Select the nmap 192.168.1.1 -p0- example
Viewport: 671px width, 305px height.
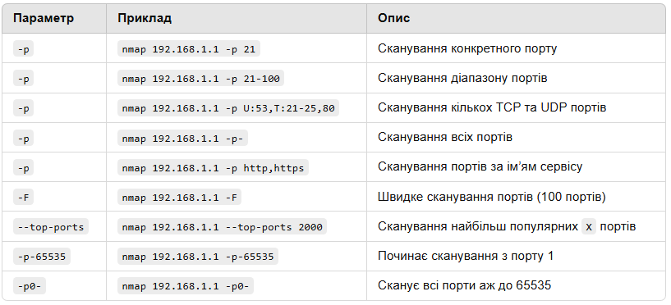tap(186, 286)
